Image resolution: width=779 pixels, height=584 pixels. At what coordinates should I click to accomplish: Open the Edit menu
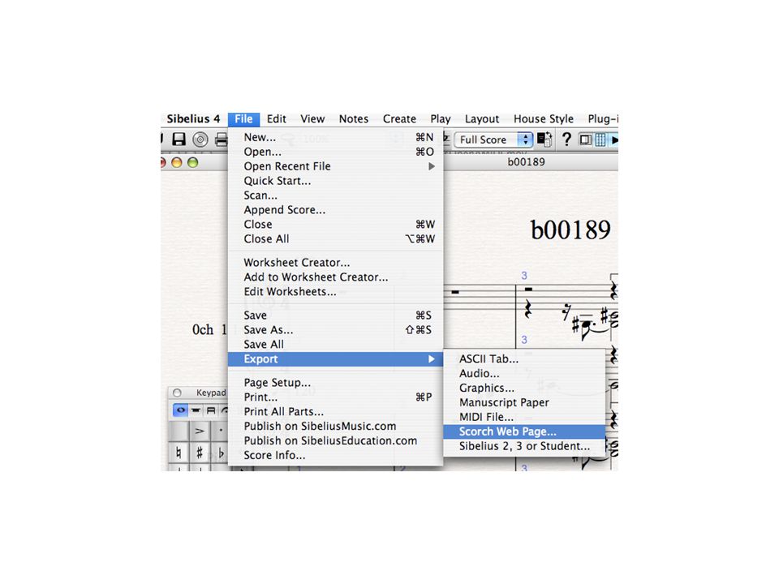click(x=276, y=118)
